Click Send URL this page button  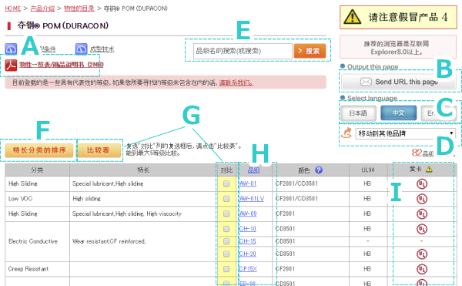tap(399, 82)
